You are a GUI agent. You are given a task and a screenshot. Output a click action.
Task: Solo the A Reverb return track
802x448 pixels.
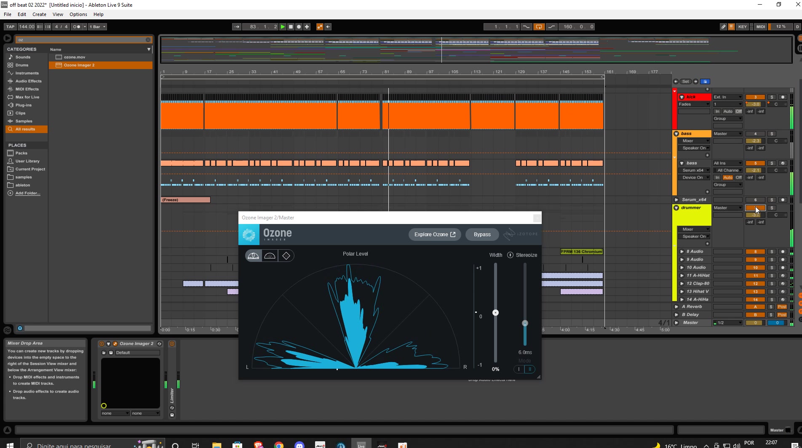point(771,307)
